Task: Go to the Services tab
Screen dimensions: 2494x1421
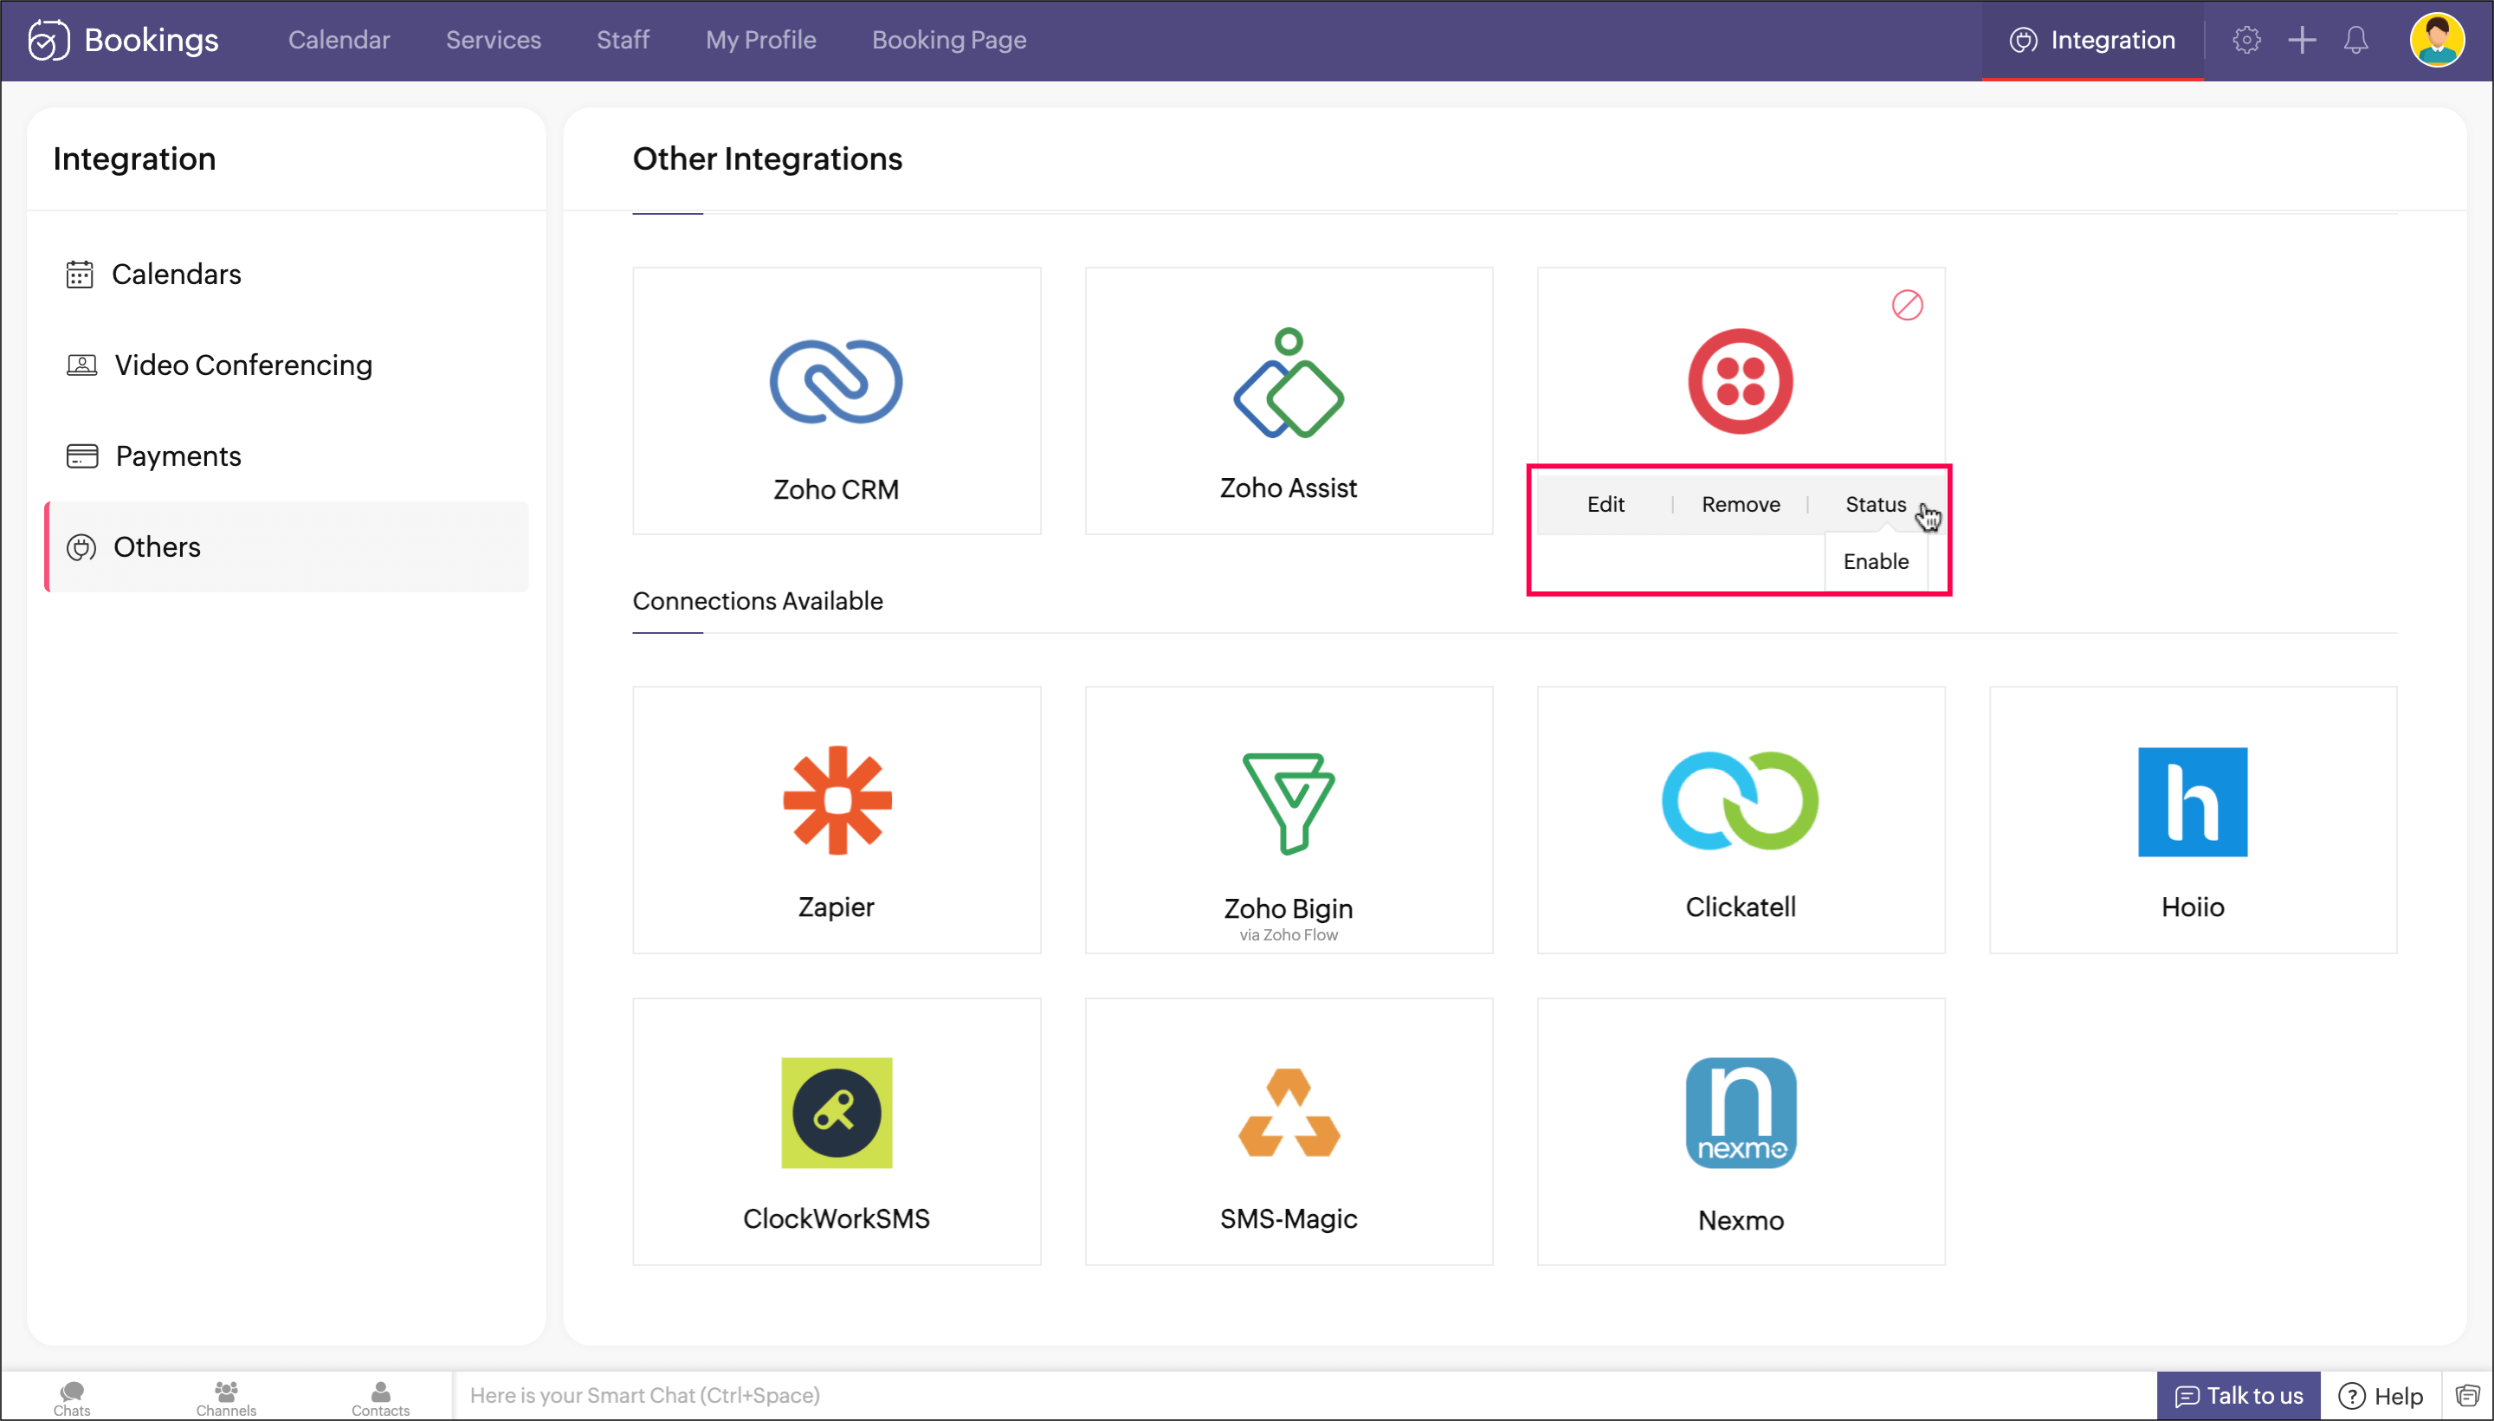Action: [493, 40]
